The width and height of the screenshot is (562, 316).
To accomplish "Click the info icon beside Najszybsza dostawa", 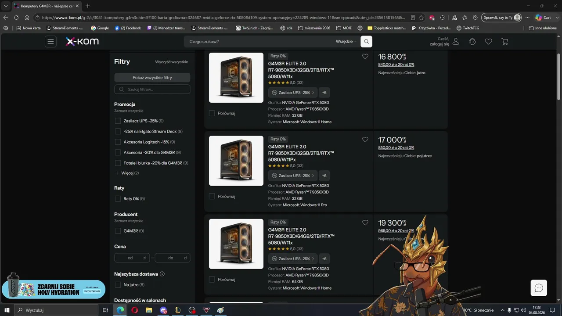I will (162, 274).
